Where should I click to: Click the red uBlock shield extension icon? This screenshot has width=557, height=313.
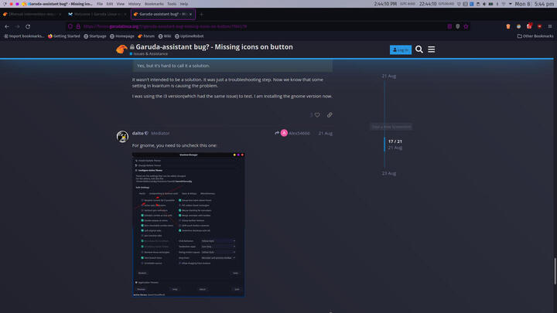coord(540,26)
